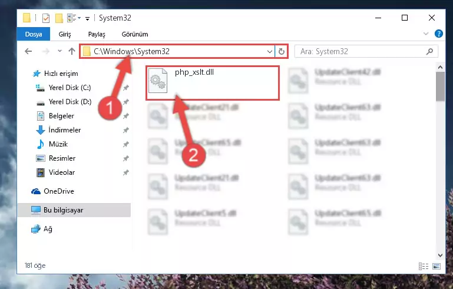Select Belgeler in navigation pane
This screenshot has height=289, width=453.
tap(61, 116)
